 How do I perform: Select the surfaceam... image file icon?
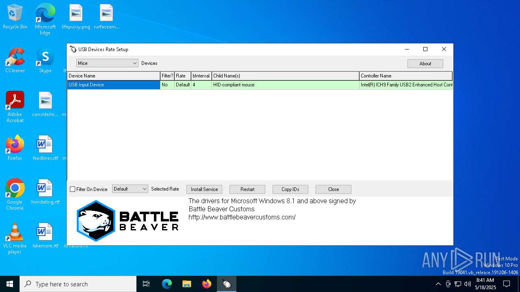pyautogui.click(x=106, y=17)
